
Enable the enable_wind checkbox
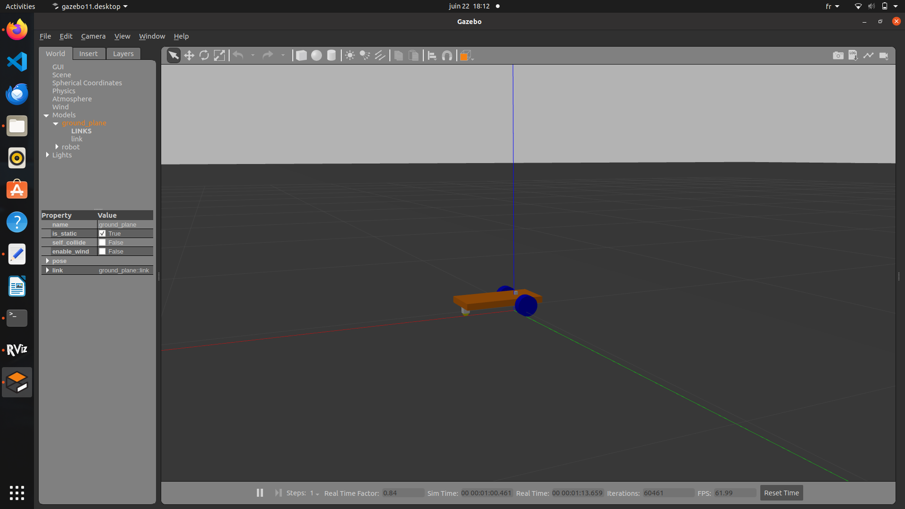(102, 252)
